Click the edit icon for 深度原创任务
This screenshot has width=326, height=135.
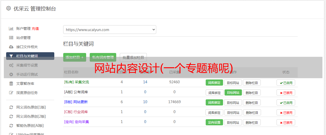click(x=11, y=93)
